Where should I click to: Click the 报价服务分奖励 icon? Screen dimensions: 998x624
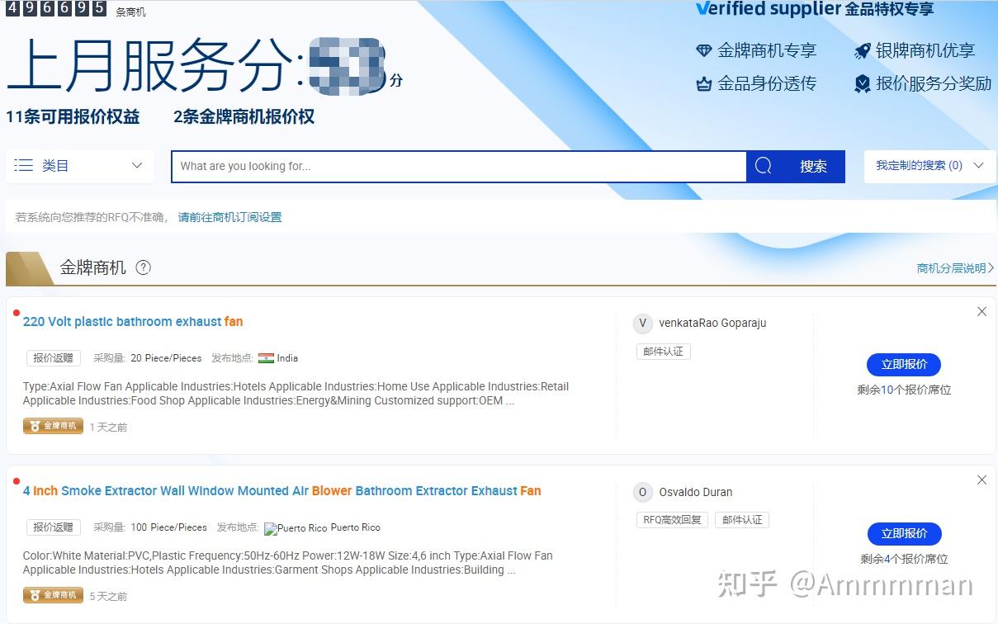pos(861,83)
